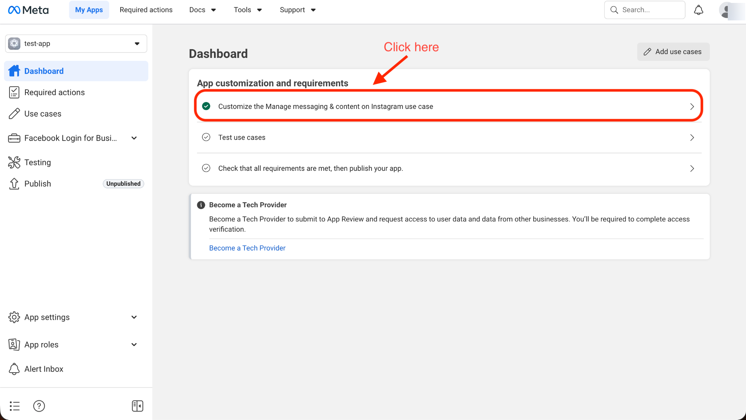This screenshot has height=420, width=746.
Task: Click the pencil icon in Add use cases
Action: [647, 52]
